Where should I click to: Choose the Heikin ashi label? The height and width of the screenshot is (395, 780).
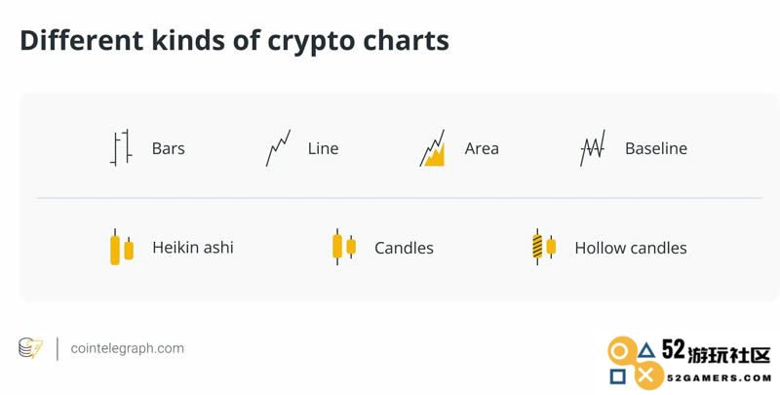[x=193, y=248]
